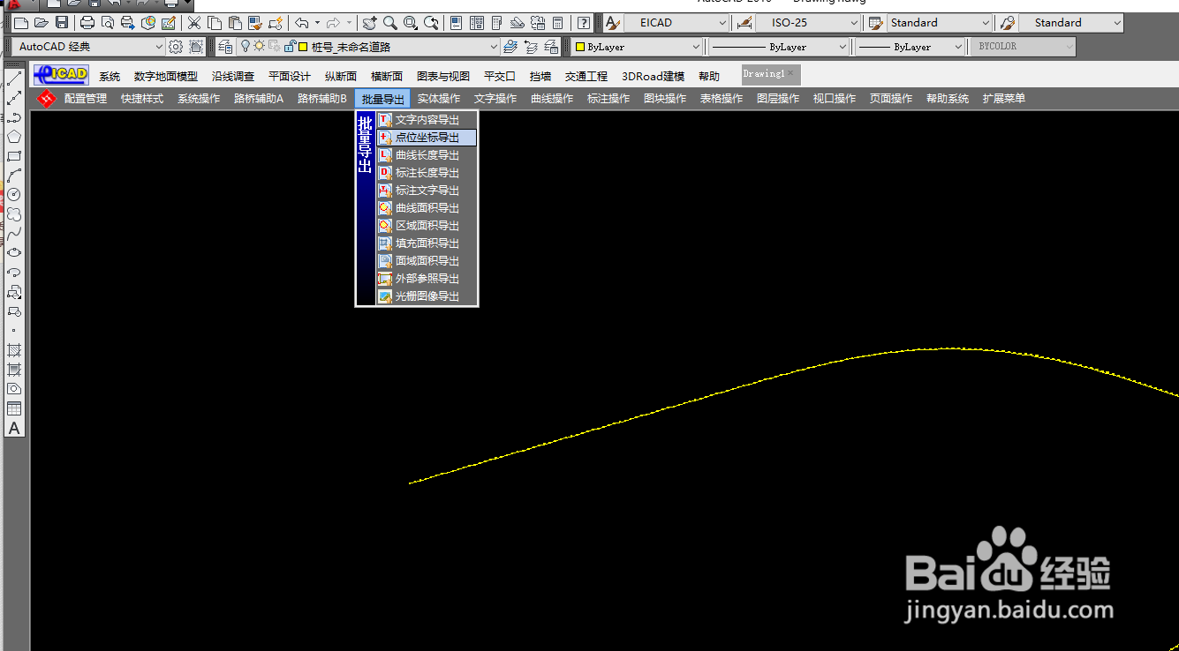Click the yellow layer color swatch

coord(302,47)
